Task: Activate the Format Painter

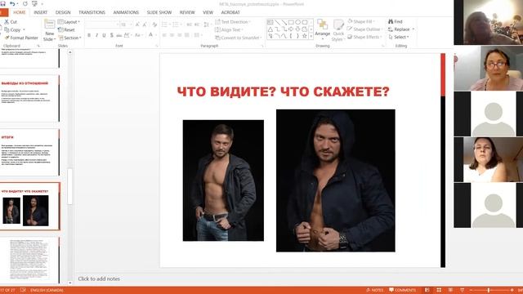Action: (21, 38)
